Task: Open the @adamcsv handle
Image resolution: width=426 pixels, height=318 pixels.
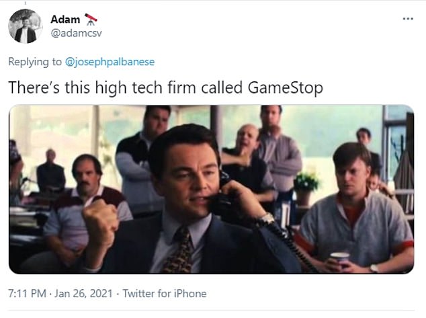Action: click(76, 33)
